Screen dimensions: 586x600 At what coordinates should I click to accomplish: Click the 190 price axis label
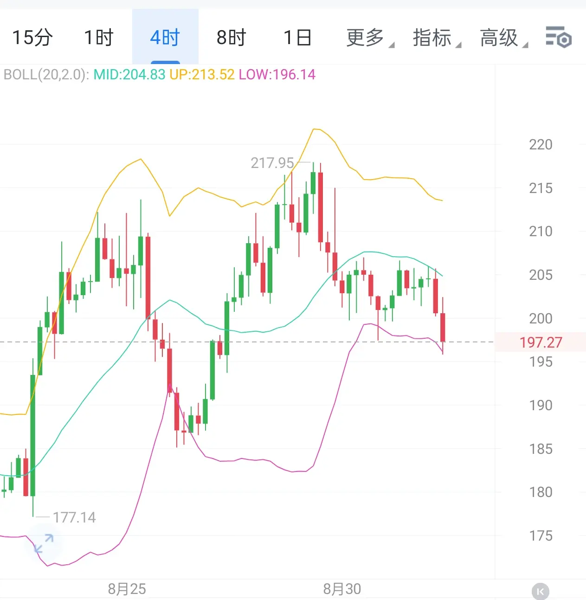pyautogui.click(x=541, y=405)
